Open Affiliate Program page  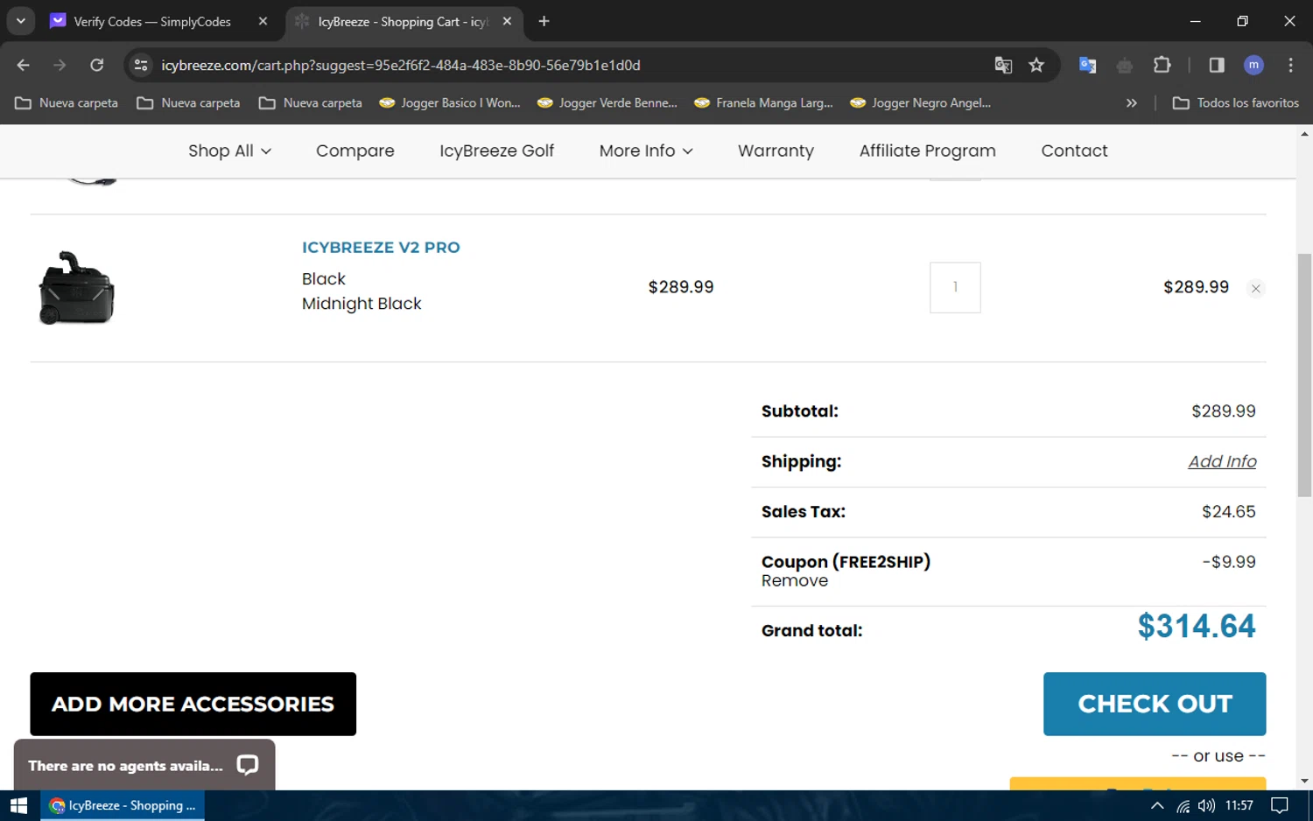(x=927, y=151)
